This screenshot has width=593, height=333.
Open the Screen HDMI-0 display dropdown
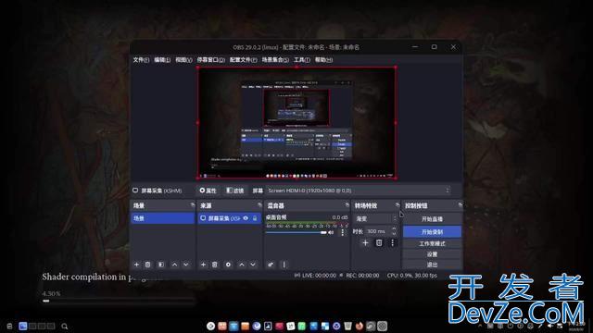359,191
